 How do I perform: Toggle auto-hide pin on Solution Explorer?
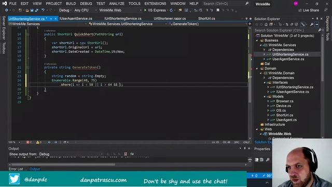click(317, 19)
